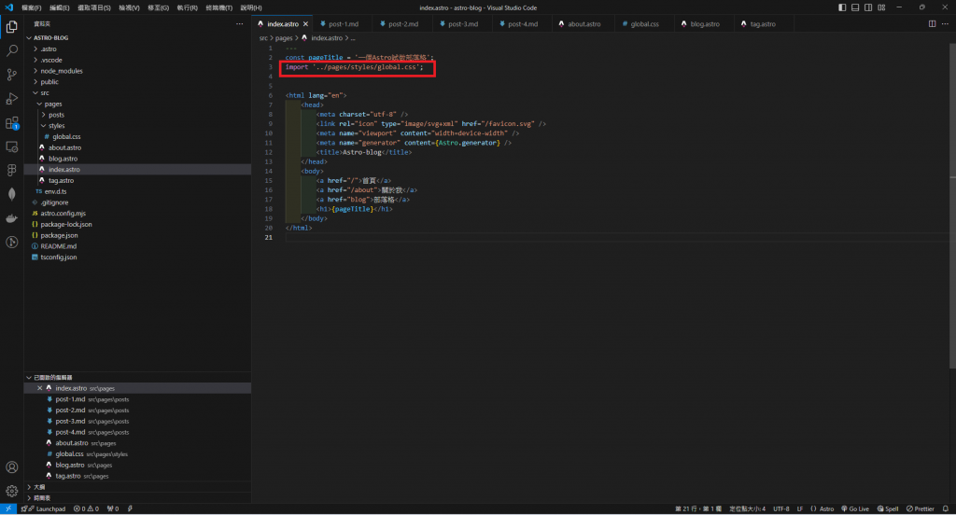Toggle the bottom panel layout button
The height and width of the screenshot is (515, 956).
click(855, 7)
